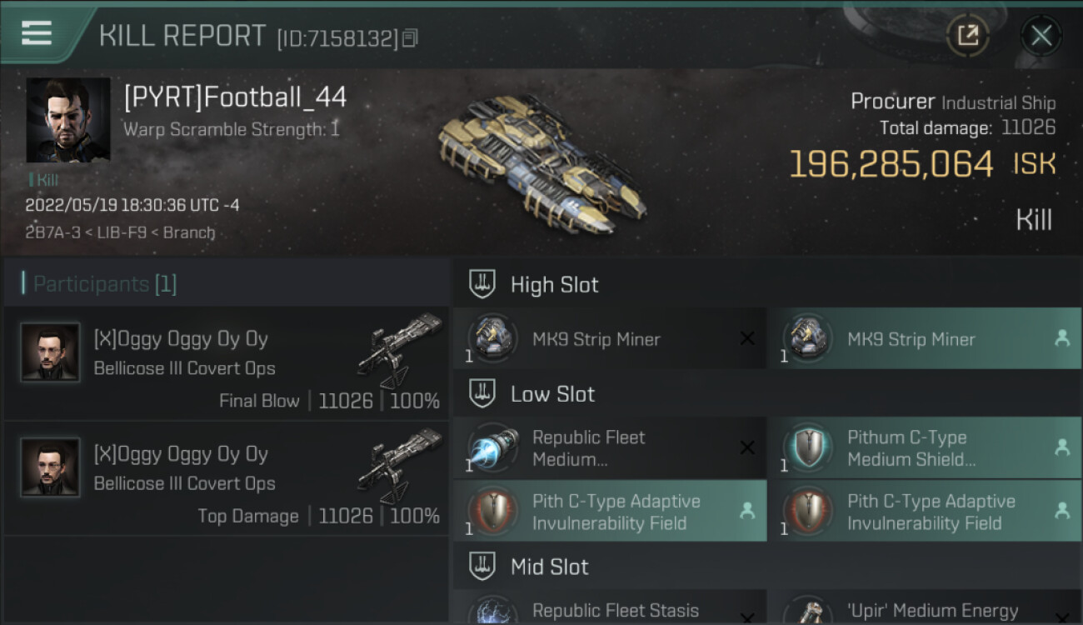
Task: Click the [PYRT]Football_44 pilot name
Action: pyautogui.click(x=235, y=97)
